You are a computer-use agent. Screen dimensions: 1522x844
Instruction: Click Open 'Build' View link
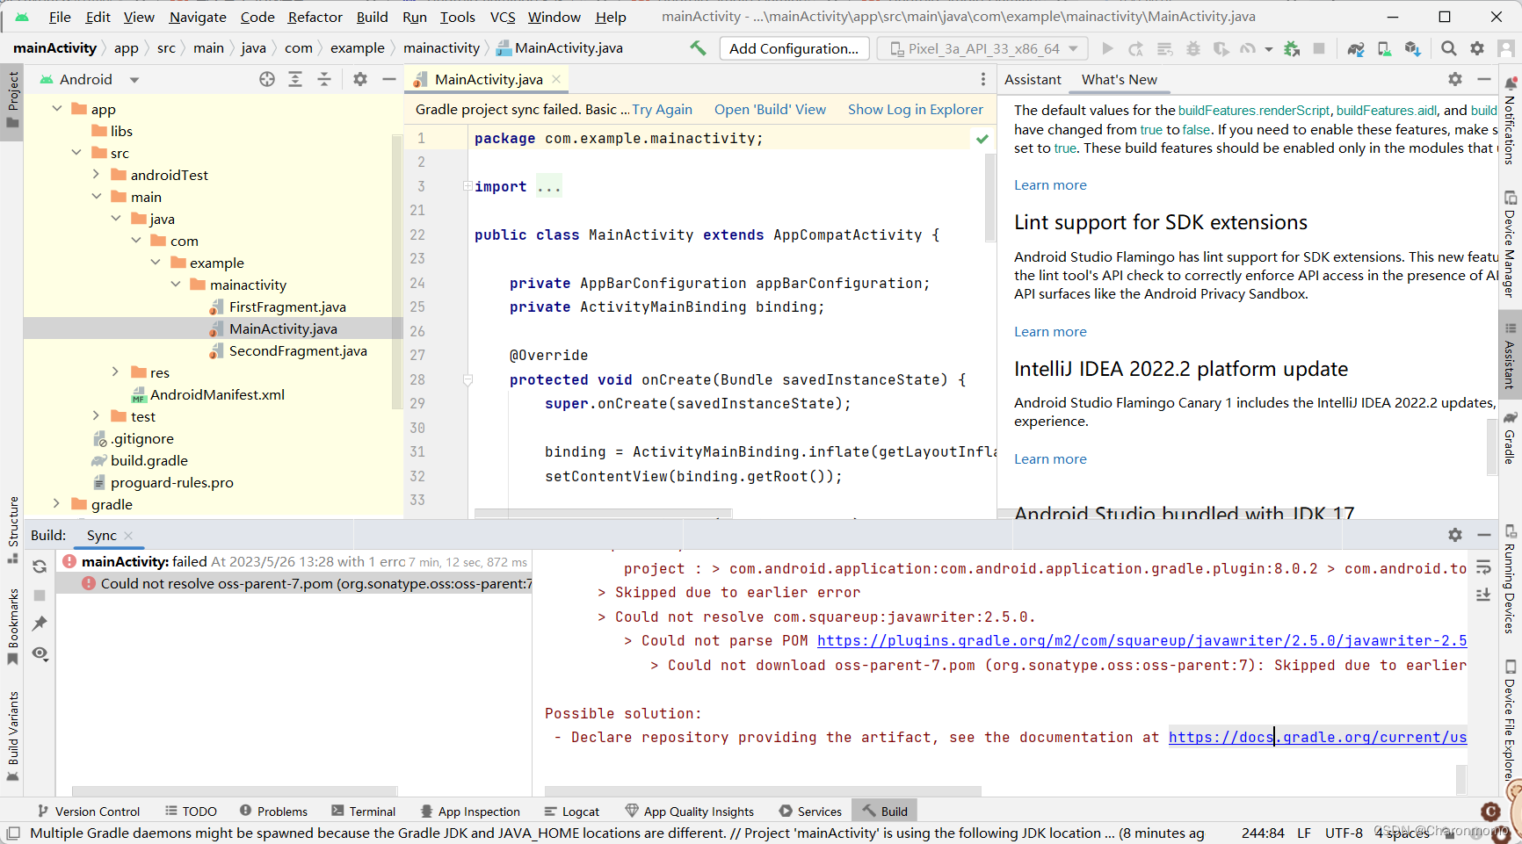[x=770, y=109]
